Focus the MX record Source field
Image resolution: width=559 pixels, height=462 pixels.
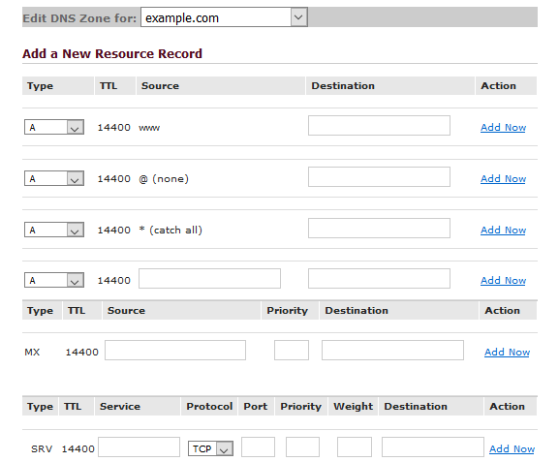[x=175, y=350]
